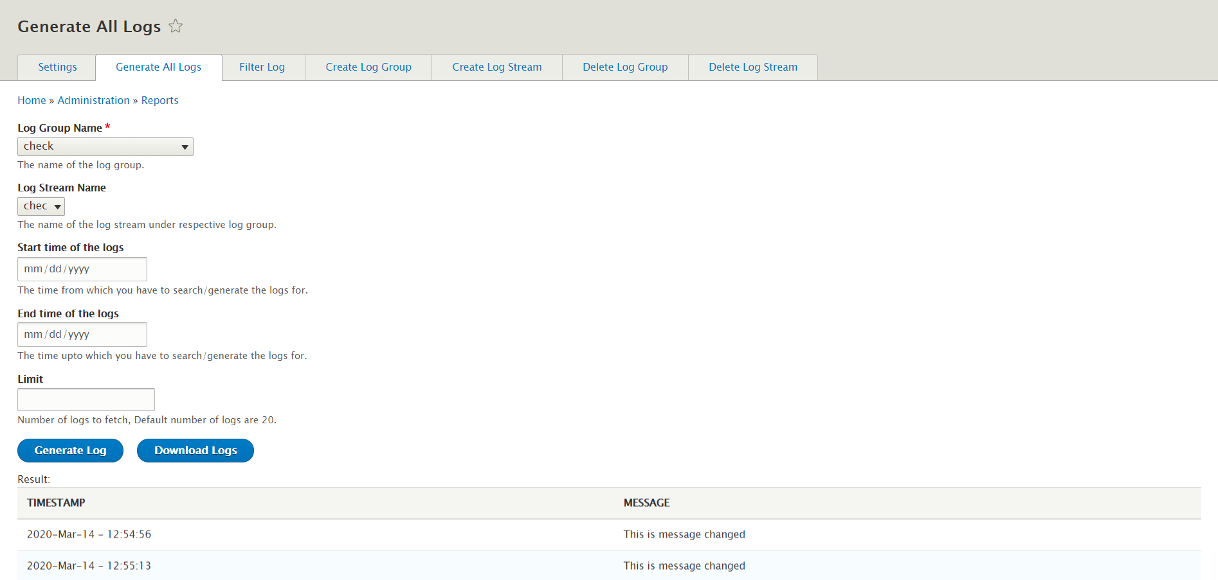Viewport: 1218px width, 580px height.
Task: Go to the Reports breadcrumb link
Action: [159, 100]
